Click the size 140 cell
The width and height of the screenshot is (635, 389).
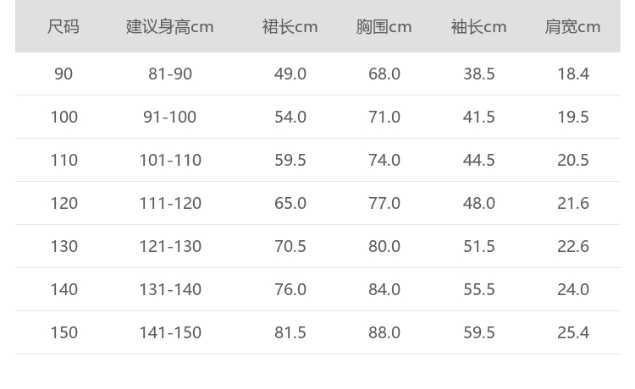click(63, 289)
